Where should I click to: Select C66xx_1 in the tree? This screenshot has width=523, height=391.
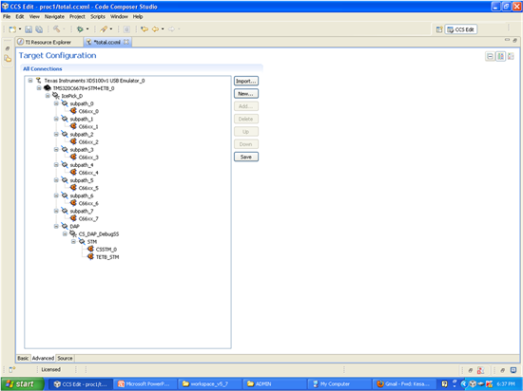(x=88, y=126)
